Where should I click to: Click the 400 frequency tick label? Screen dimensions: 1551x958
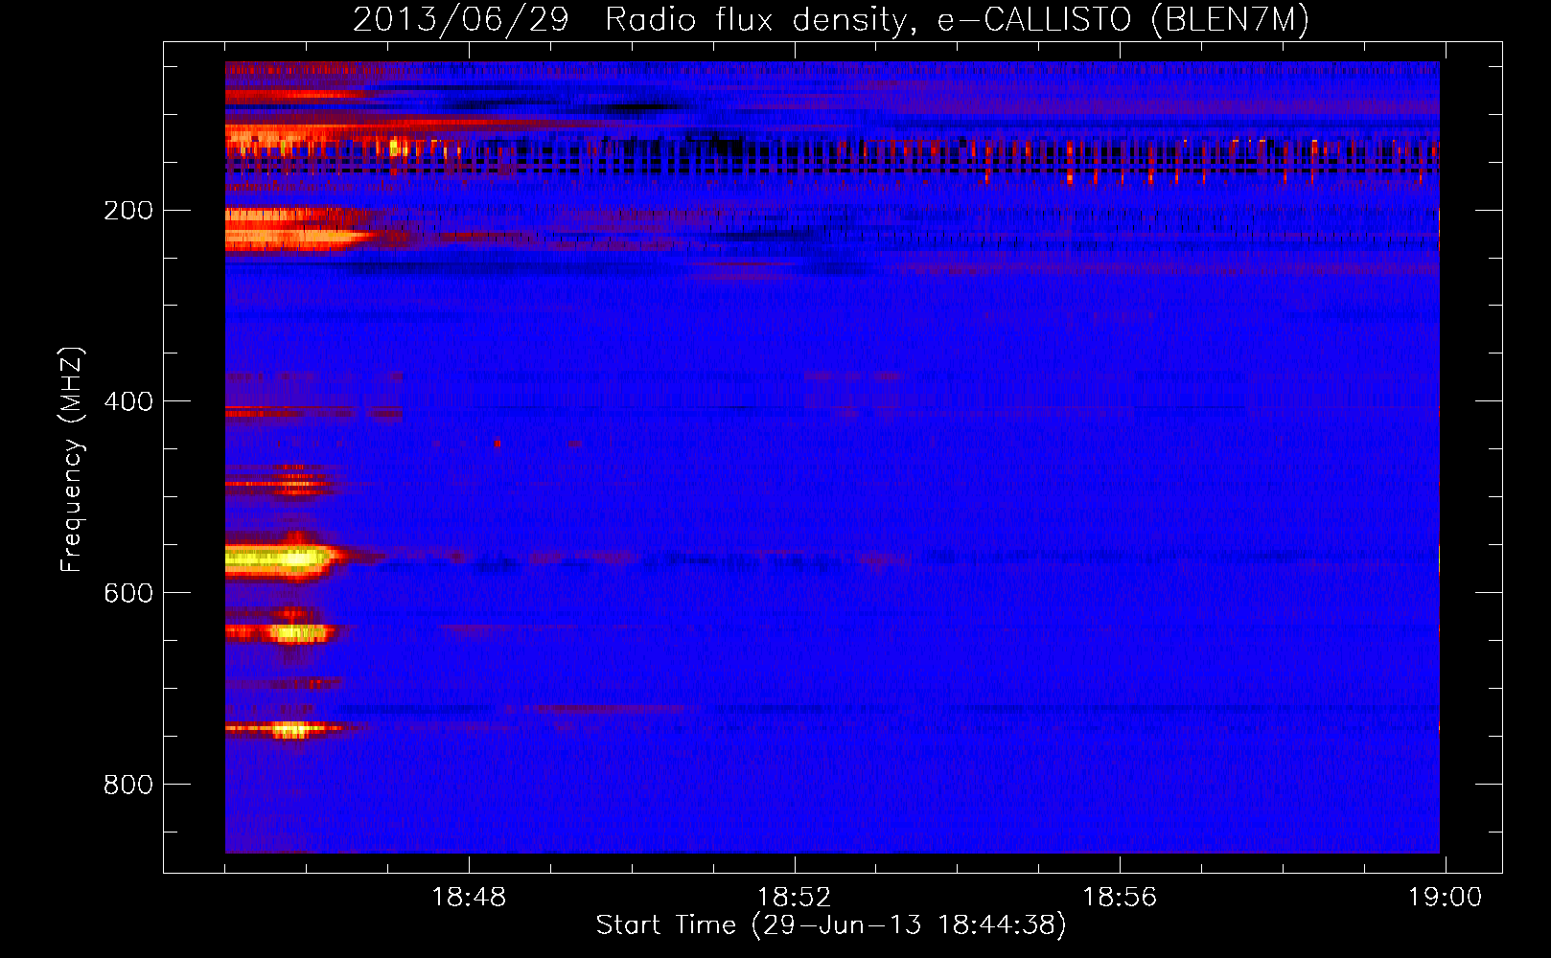(128, 401)
